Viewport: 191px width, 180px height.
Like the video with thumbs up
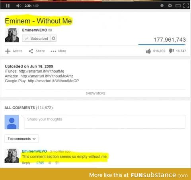148,51
